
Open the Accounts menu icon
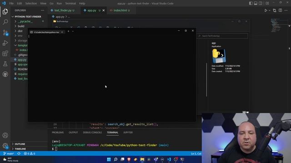[5, 135]
